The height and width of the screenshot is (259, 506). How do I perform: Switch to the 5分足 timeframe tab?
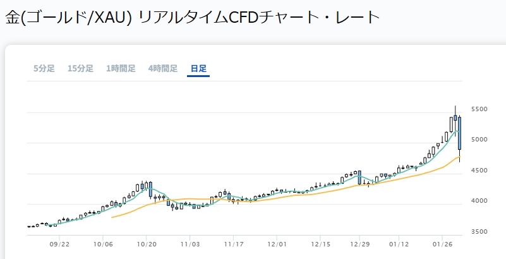44,68
